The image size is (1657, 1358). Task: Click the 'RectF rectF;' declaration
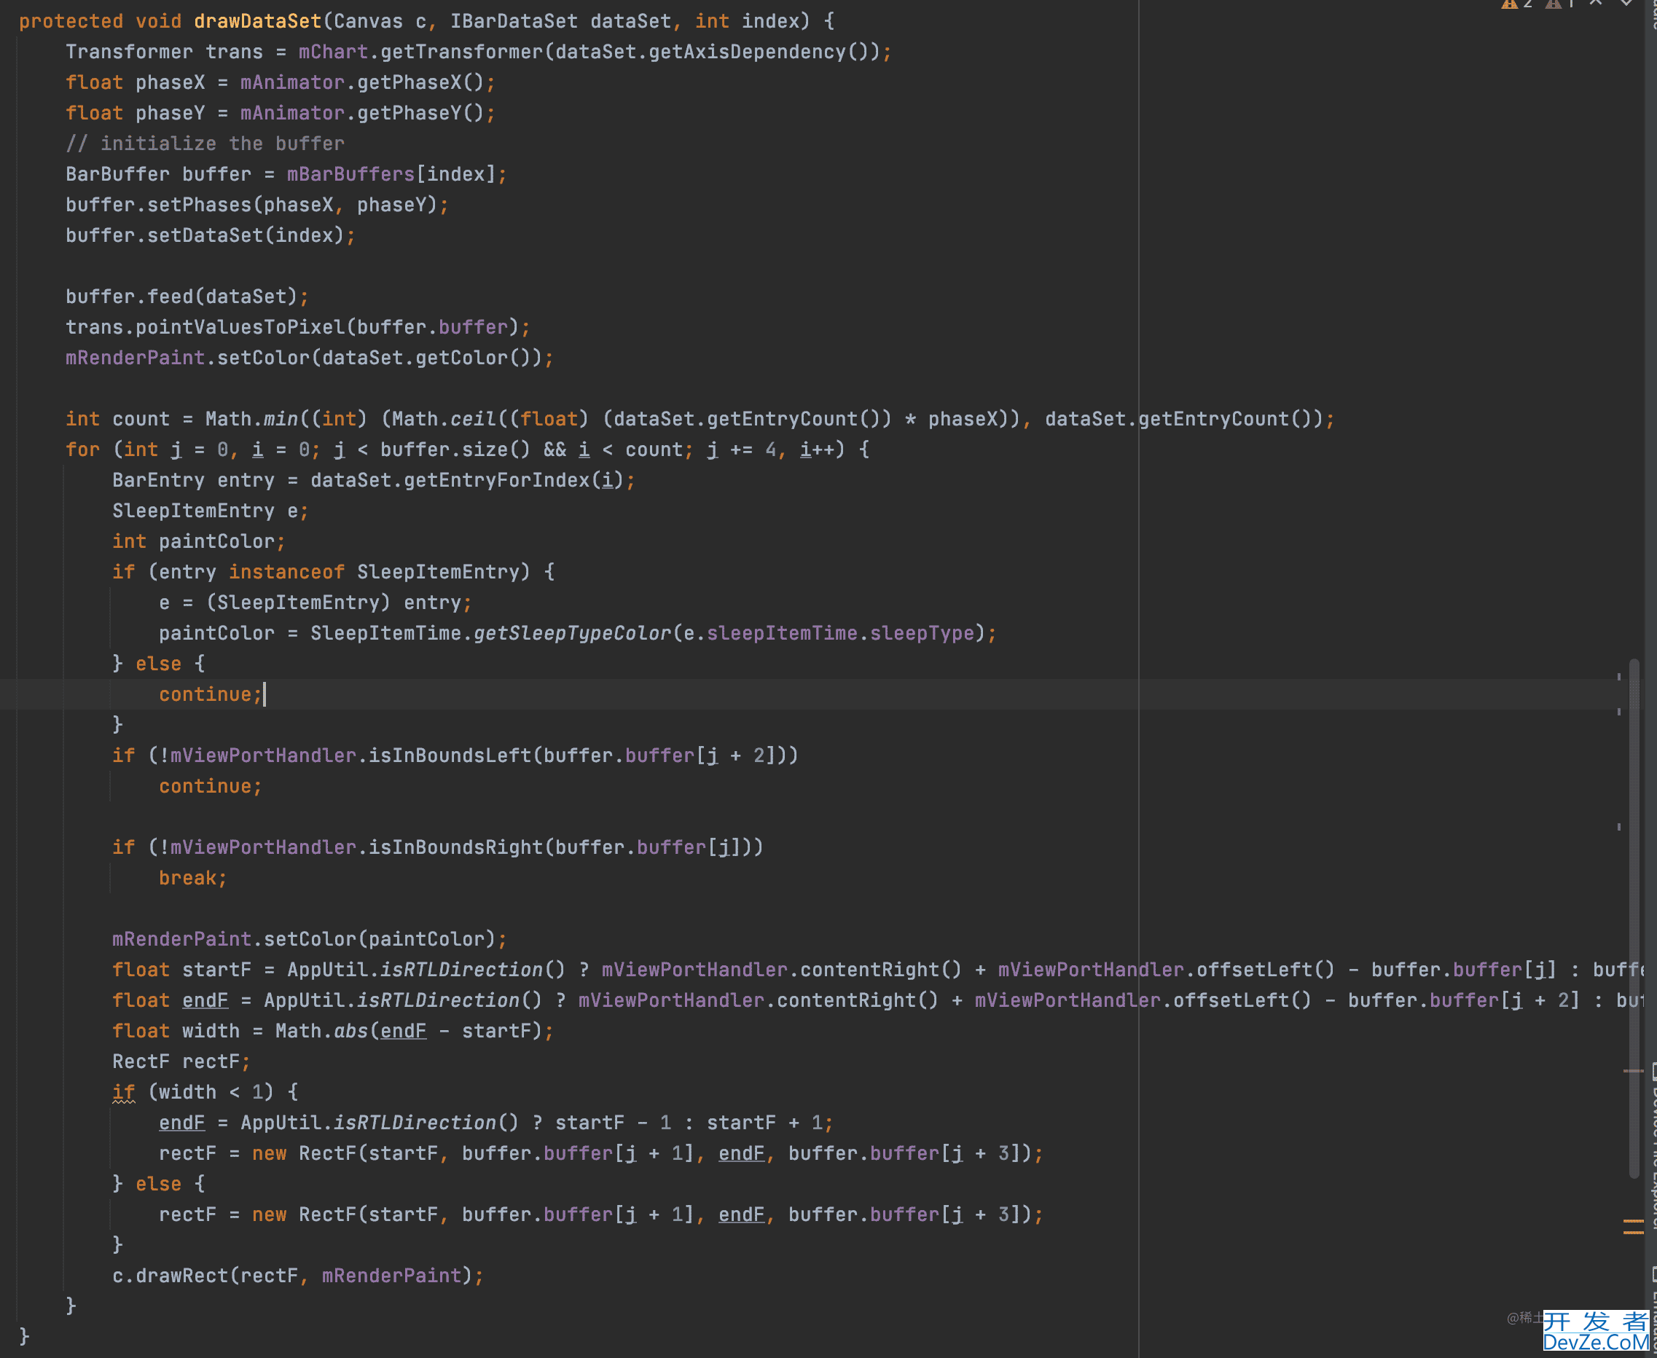[181, 1061]
